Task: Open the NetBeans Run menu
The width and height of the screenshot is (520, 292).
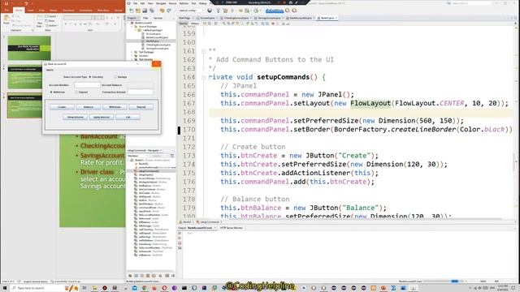Action: [x=193, y=3]
